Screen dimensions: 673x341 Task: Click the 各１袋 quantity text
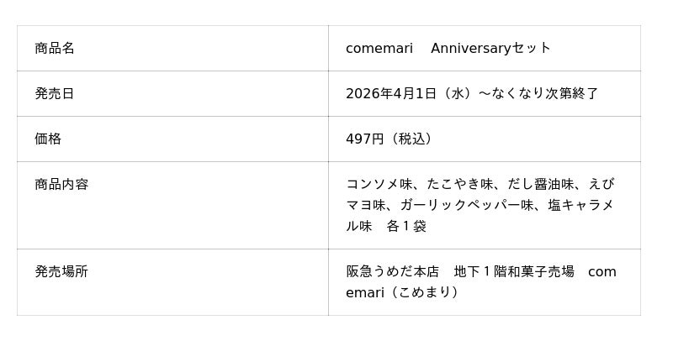(406, 226)
